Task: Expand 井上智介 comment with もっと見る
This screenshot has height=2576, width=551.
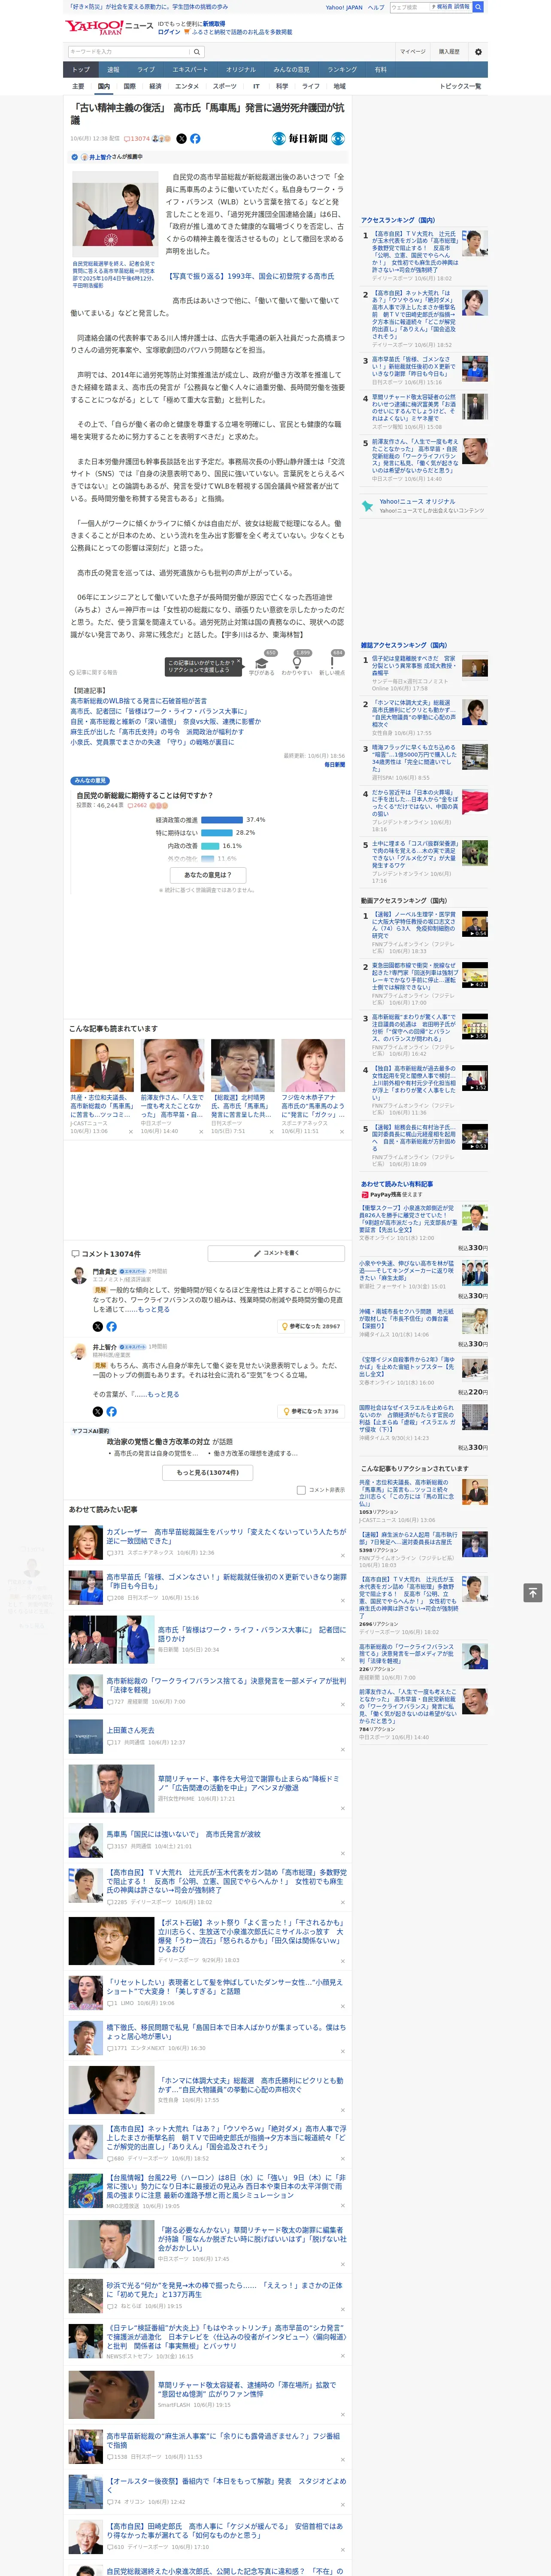Action: 163,1394
